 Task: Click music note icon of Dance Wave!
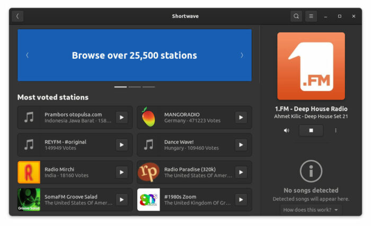[x=148, y=144]
